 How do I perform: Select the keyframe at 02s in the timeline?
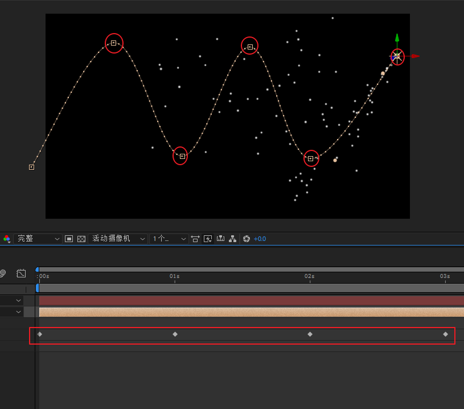pos(310,334)
